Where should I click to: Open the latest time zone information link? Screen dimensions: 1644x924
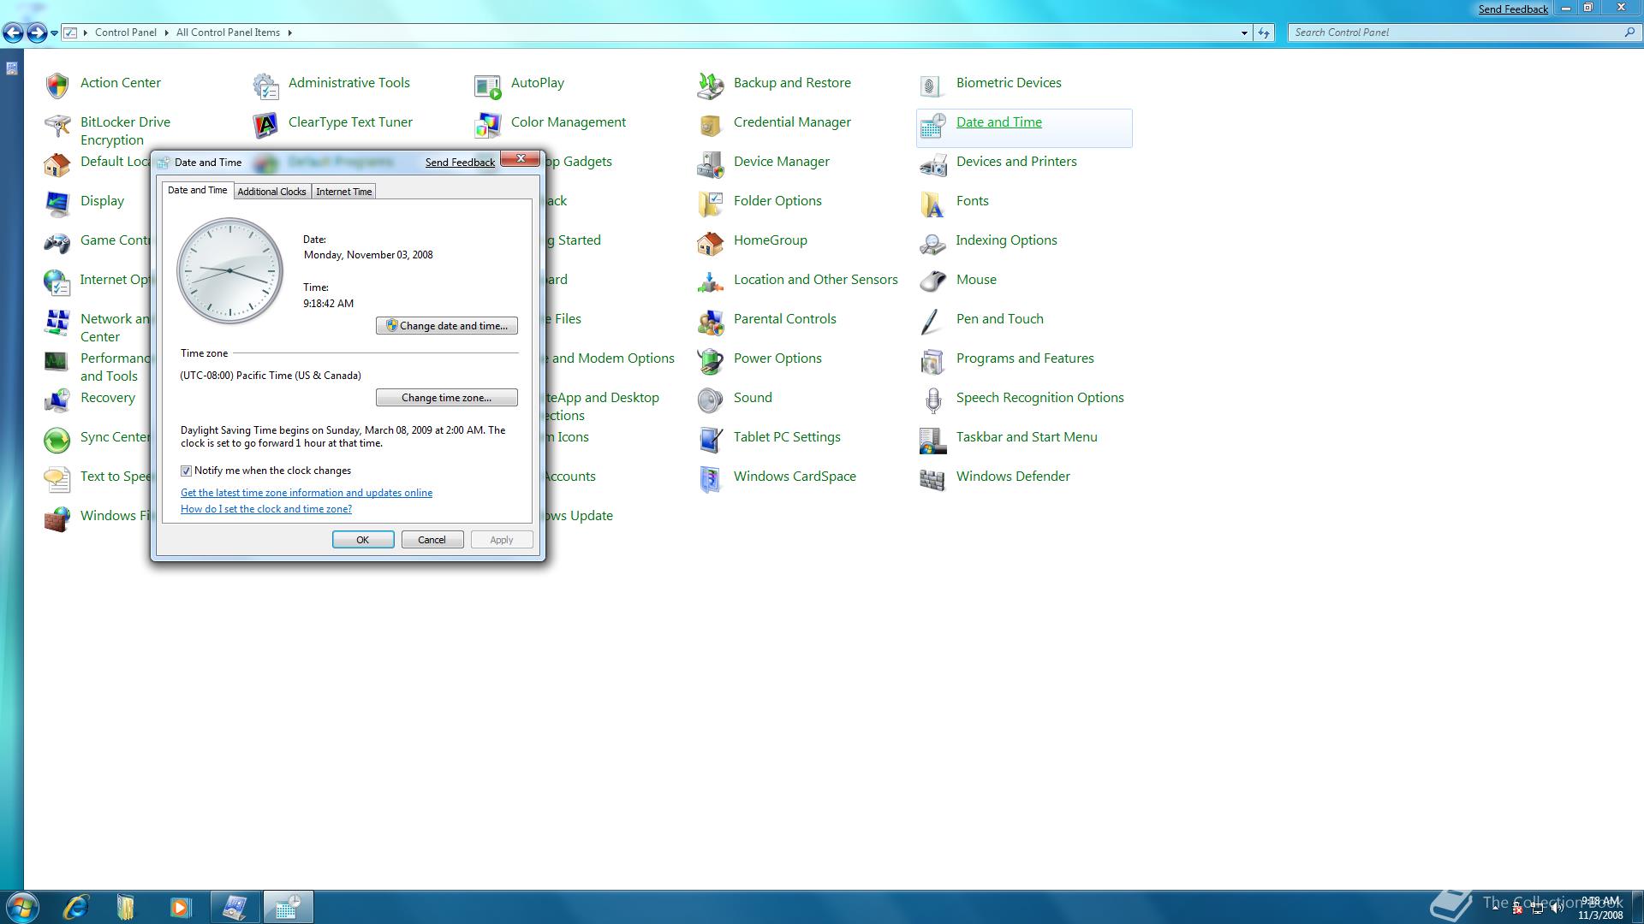pos(307,493)
